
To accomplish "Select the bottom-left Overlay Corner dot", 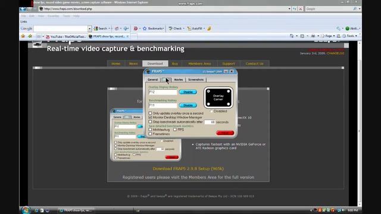I will (208, 104).
